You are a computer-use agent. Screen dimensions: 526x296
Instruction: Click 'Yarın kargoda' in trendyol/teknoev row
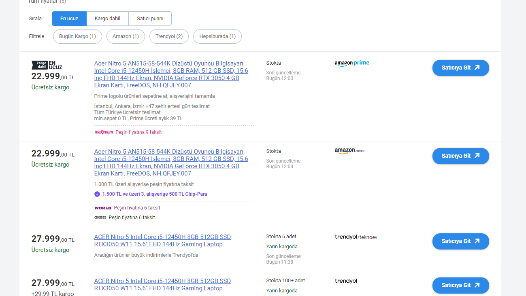coord(282,247)
